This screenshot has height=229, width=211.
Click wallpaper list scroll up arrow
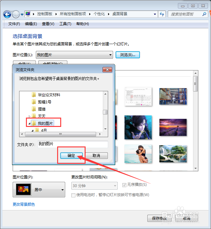196,73
